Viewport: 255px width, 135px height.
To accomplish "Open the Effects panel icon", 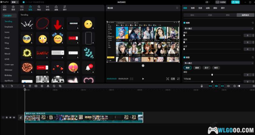I will pos(39,8).
